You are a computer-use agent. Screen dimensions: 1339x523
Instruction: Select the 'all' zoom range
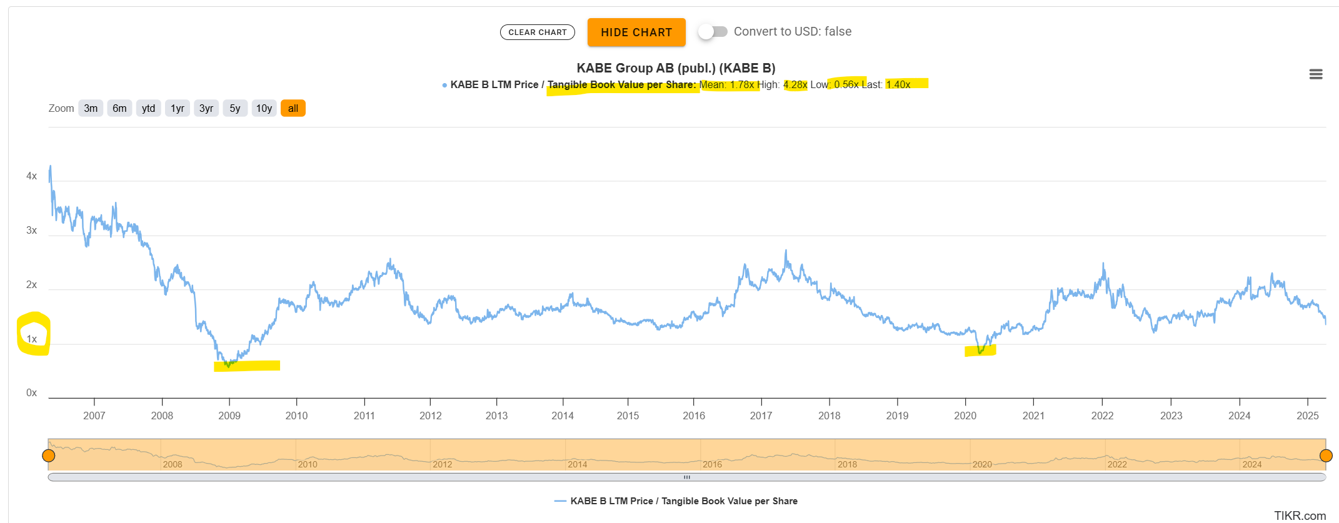click(x=293, y=108)
